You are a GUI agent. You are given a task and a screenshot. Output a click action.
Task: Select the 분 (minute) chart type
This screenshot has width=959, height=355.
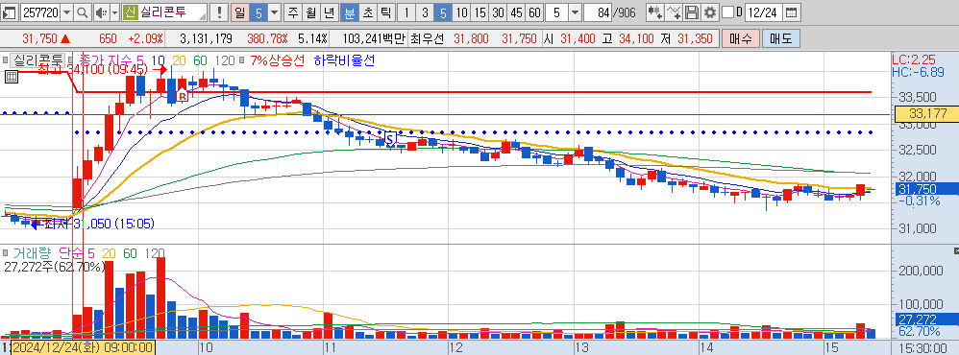[x=349, y=12]
